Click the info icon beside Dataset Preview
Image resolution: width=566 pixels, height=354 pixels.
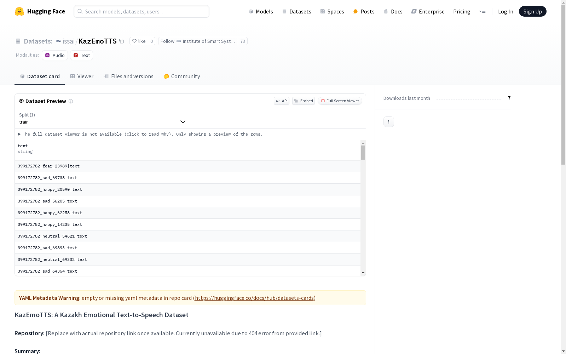pos(71,101)
